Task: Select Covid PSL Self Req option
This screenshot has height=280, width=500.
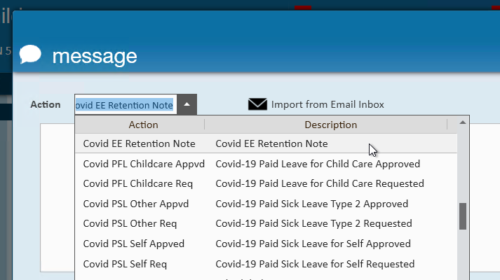Action: pyautogui.click(x=125, y=265)
